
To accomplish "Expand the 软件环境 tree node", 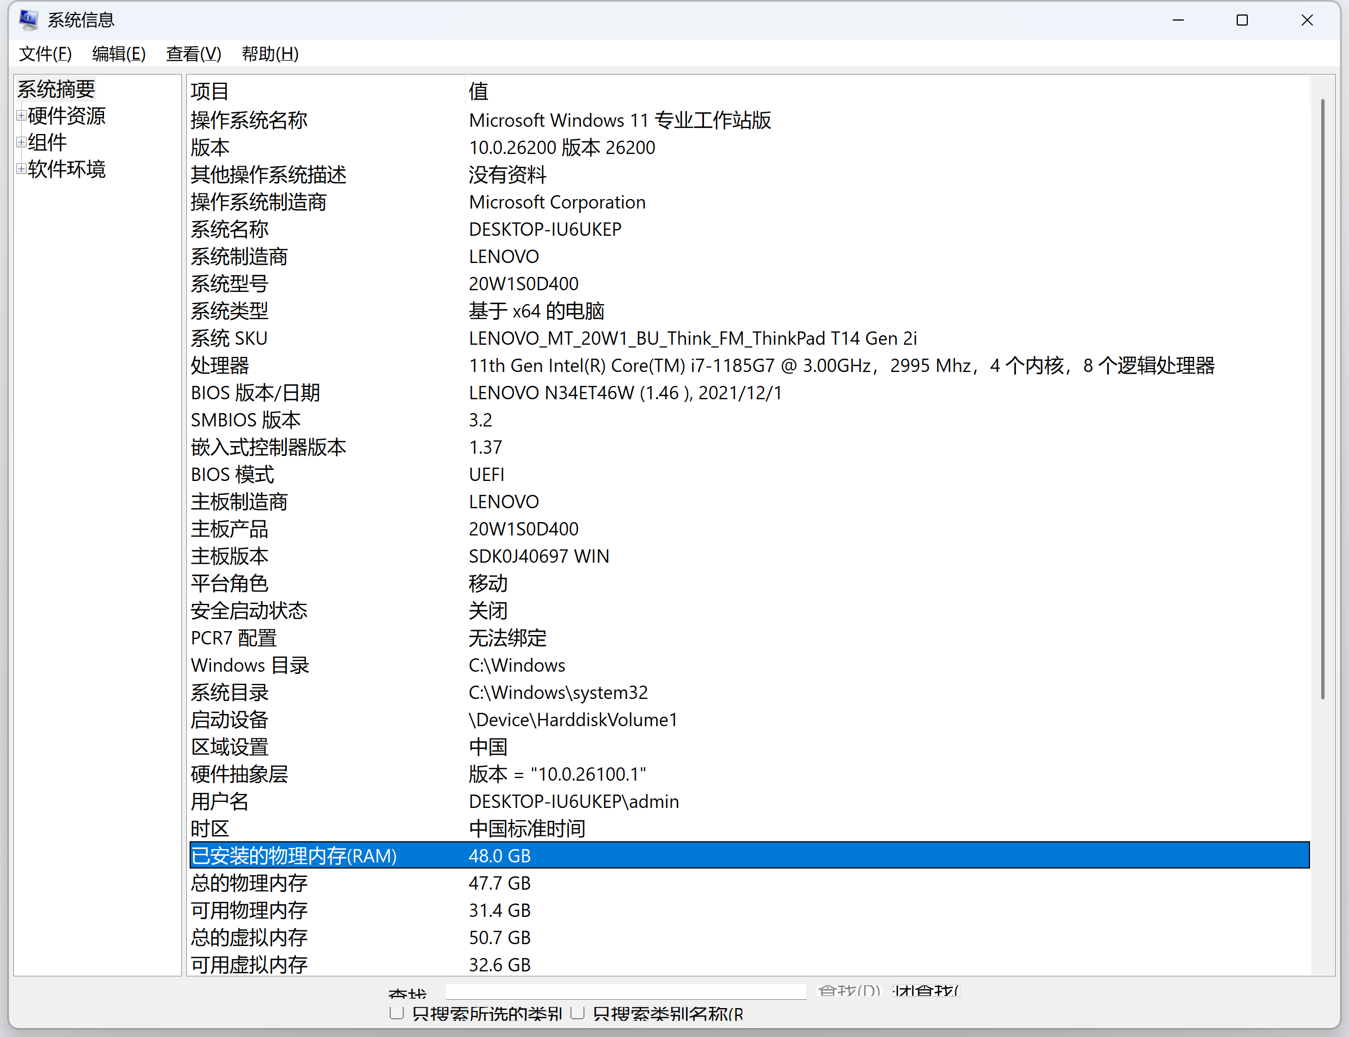I will [21, 168].
